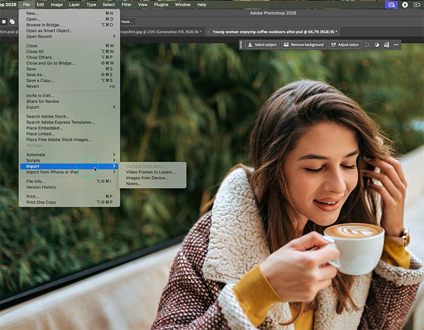This screenshot has width=424, height=330.
Task: Click the generative fill icon in taskbar
Action: click(x=387, y=45)
